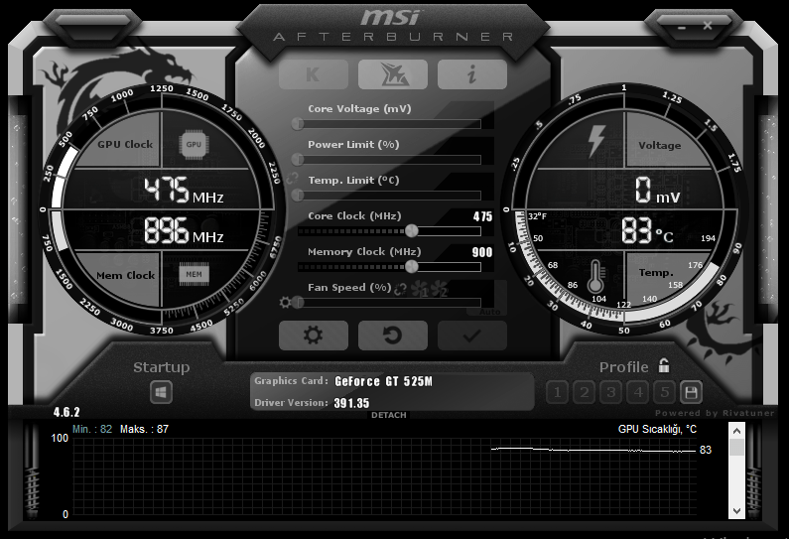Click the Memory Clock slider handle
This screenshot has width=789, height=539.
[x=412, y=267]
